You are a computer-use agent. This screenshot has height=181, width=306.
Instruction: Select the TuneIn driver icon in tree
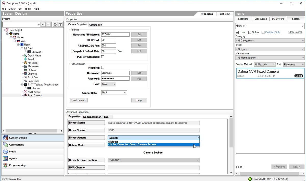[x=25, y=59]
